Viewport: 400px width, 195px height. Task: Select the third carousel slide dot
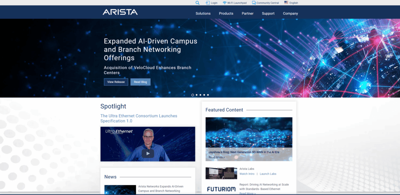(200, 95)
